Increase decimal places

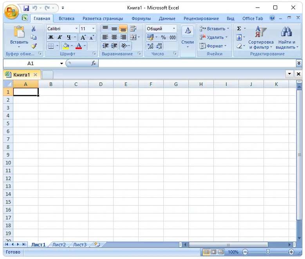click(x=150, y=46)
